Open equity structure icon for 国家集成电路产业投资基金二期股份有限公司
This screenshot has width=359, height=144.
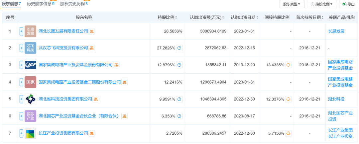tap(125, 82)
